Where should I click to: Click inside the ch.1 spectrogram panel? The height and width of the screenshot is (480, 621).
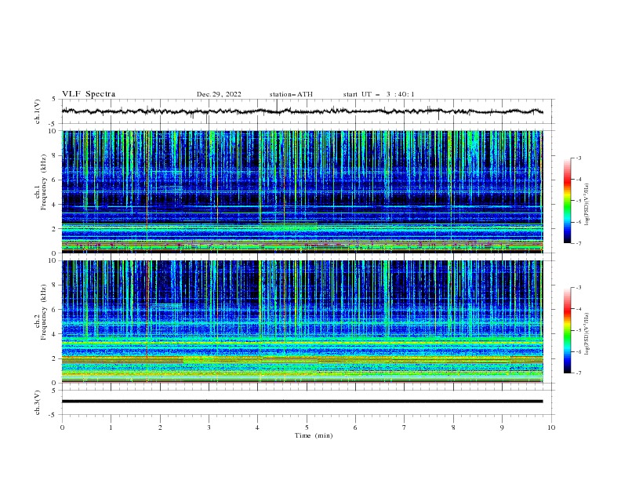point(302,191)
